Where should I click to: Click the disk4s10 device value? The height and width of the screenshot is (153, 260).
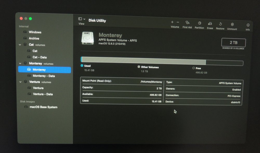click(x=236, y=102)
